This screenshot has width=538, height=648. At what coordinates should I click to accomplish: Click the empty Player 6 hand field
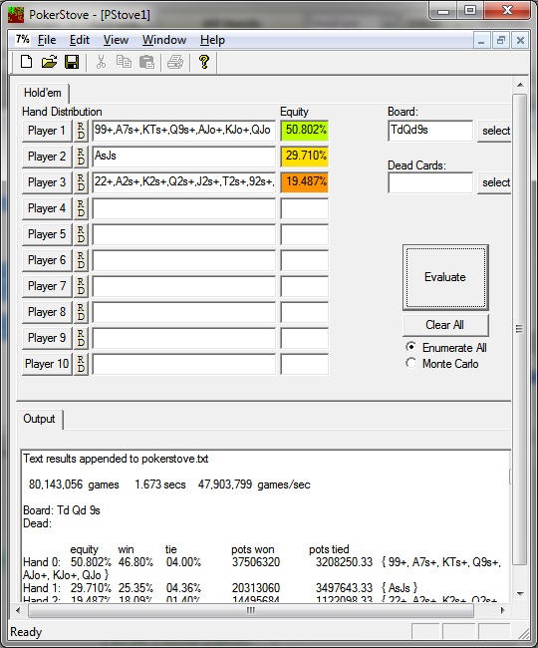(183, 260)
